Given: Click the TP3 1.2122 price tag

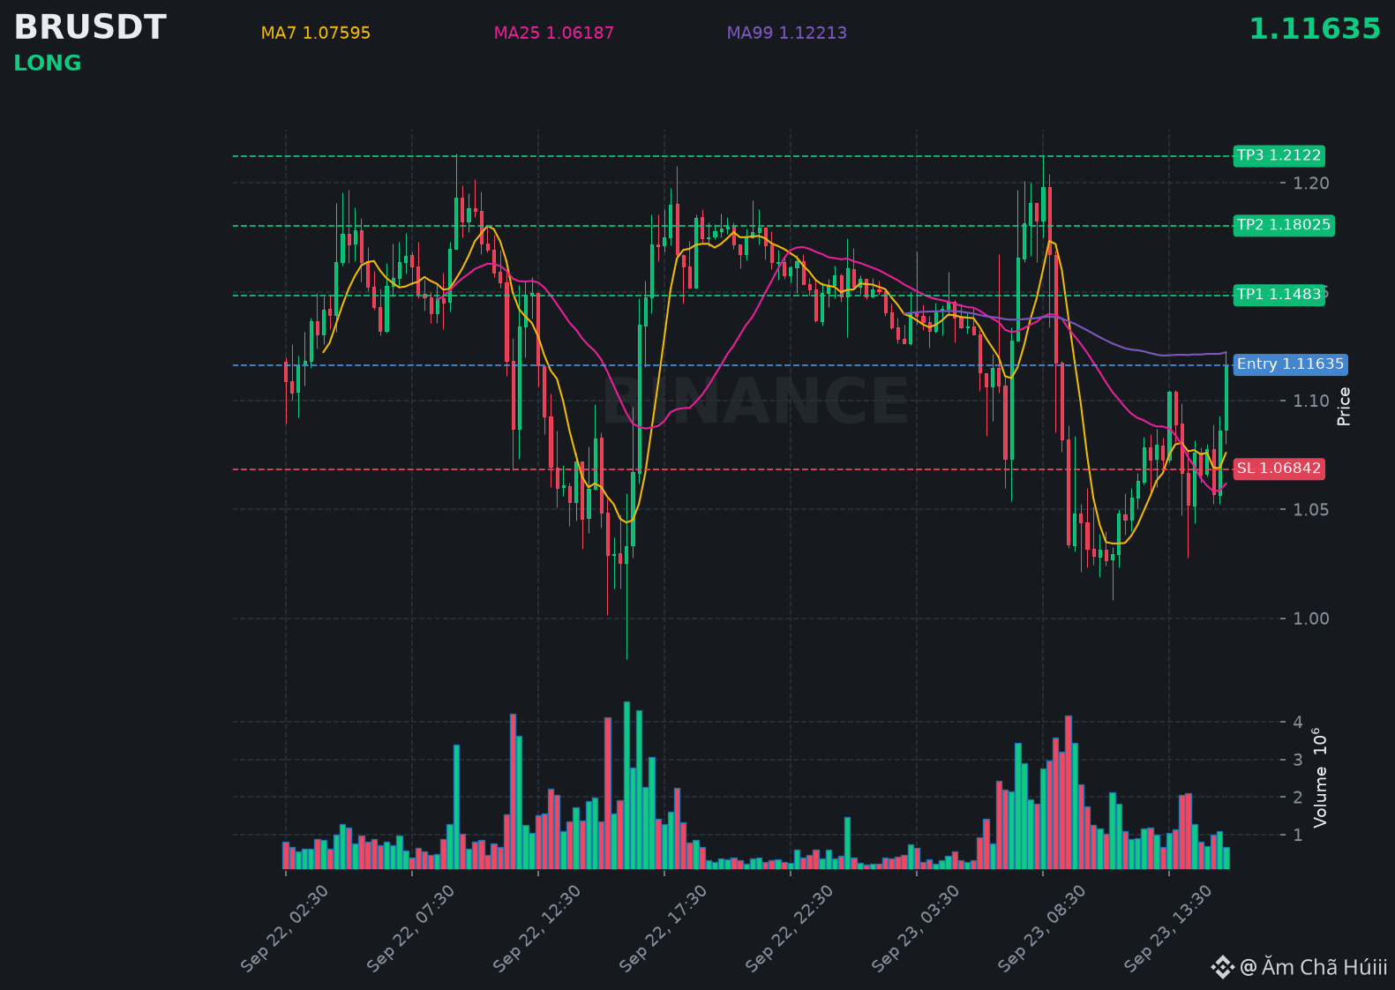Looking at the screenshot, I should [1279, 155].
